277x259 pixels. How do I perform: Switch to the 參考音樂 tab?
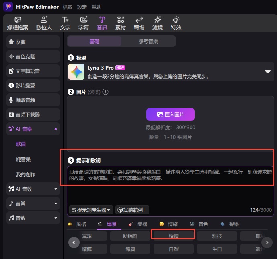point(148,41)
